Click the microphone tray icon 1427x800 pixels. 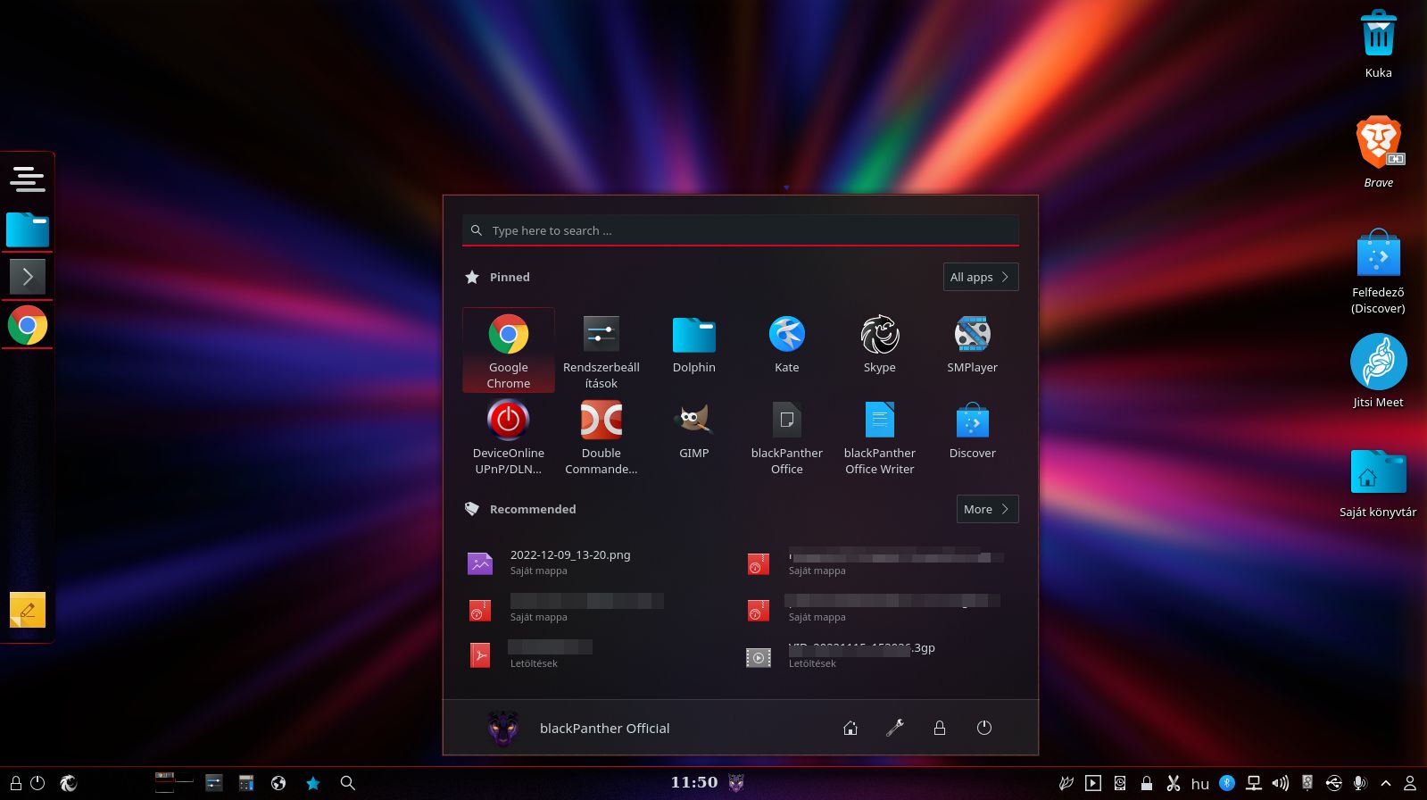point(1359,783)
